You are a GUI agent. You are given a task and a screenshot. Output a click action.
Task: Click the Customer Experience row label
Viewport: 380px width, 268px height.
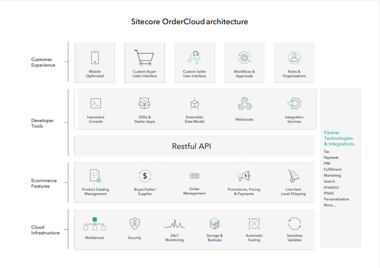pos(43,63)
